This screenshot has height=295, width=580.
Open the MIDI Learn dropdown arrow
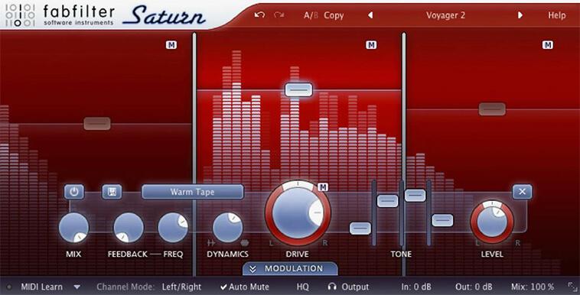77,287
